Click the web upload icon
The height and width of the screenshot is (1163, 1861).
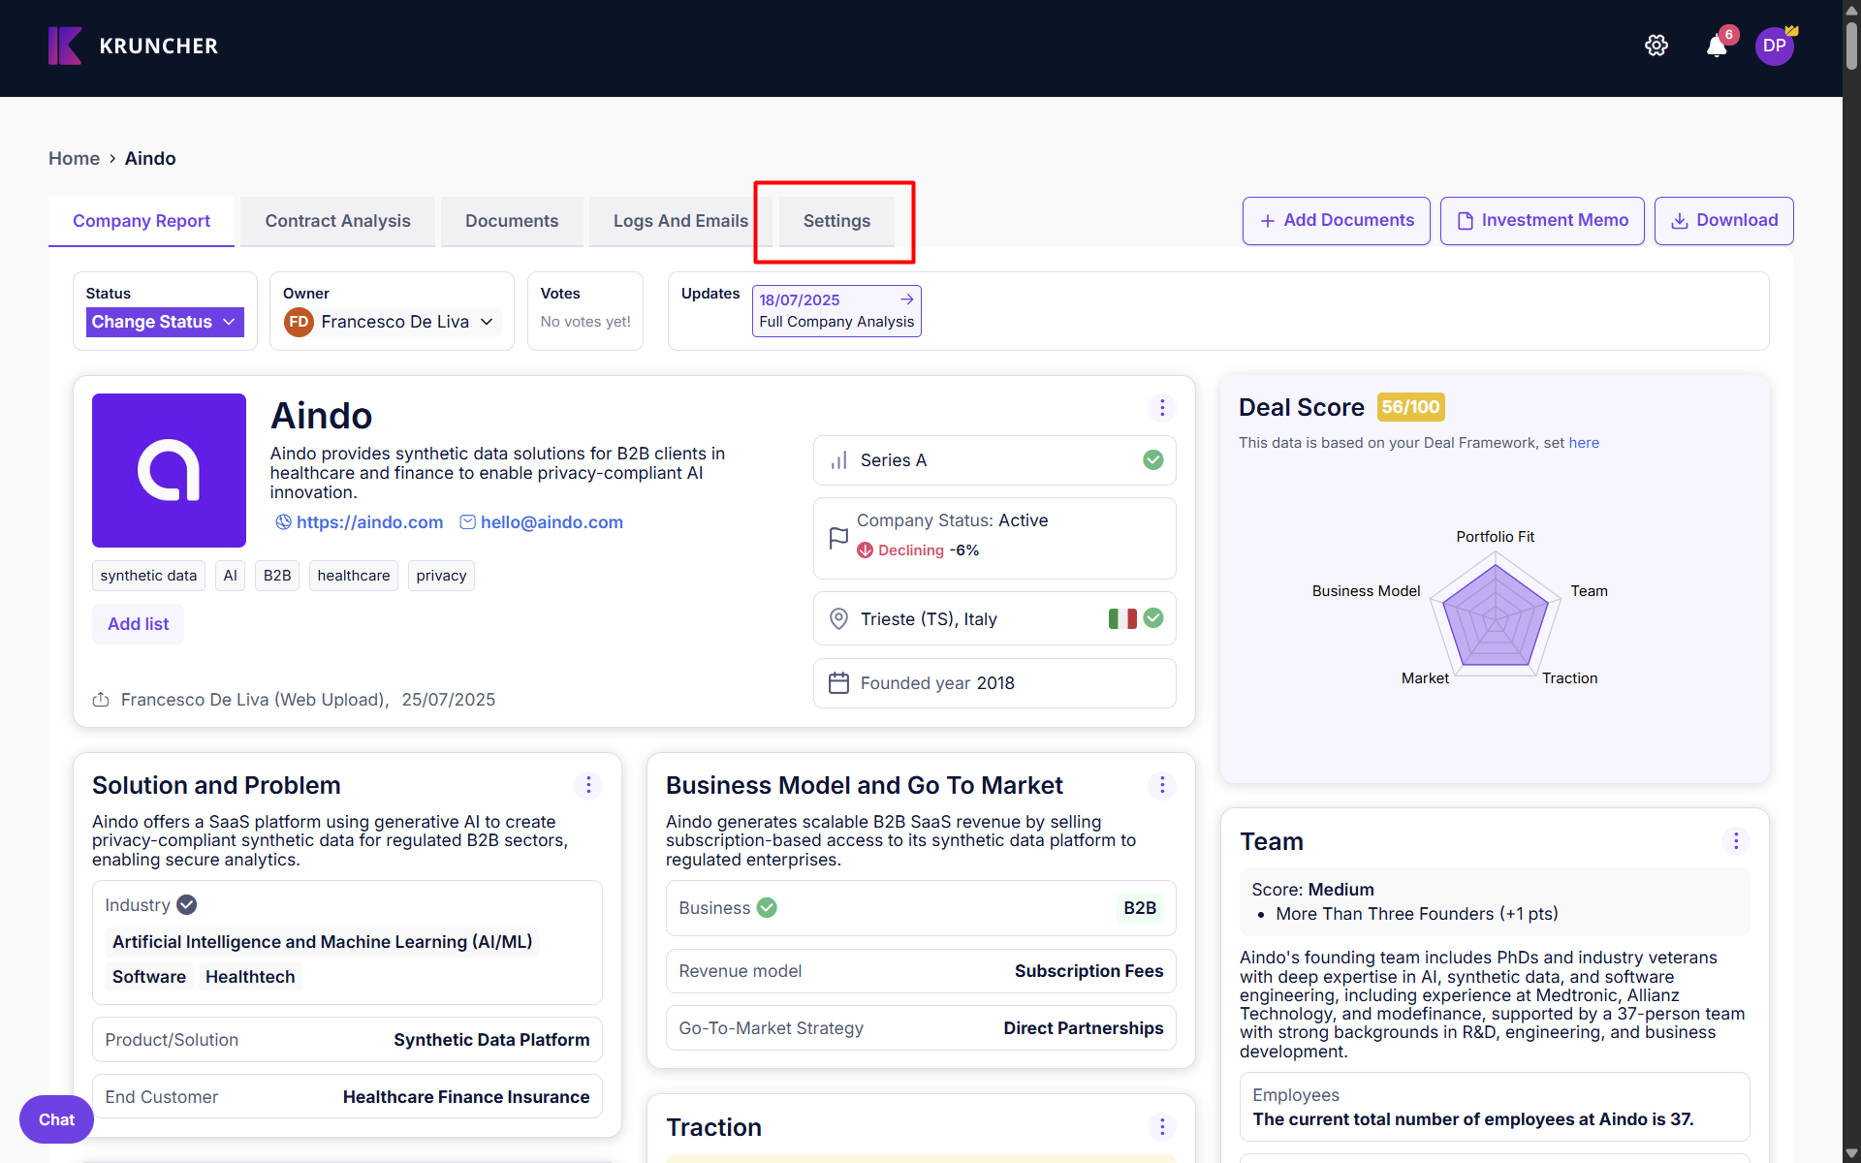coord(101,700)
